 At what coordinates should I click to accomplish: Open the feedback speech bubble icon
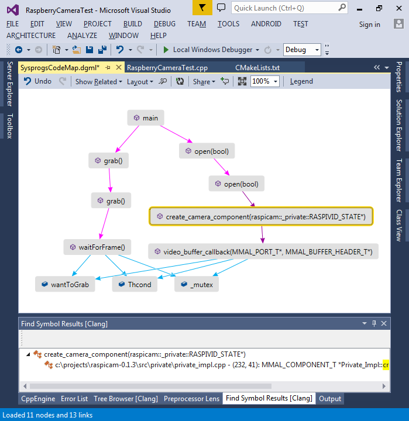[x=221, y=8]
